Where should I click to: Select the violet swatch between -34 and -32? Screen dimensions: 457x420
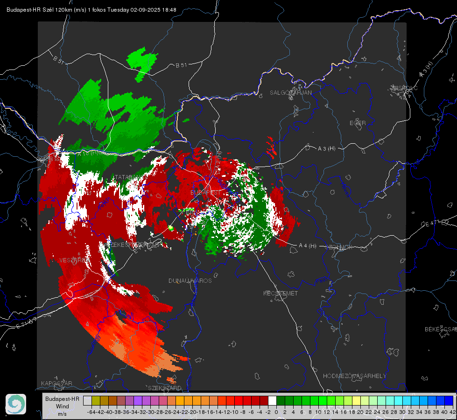pyautogui.click(x=138, y=400)
